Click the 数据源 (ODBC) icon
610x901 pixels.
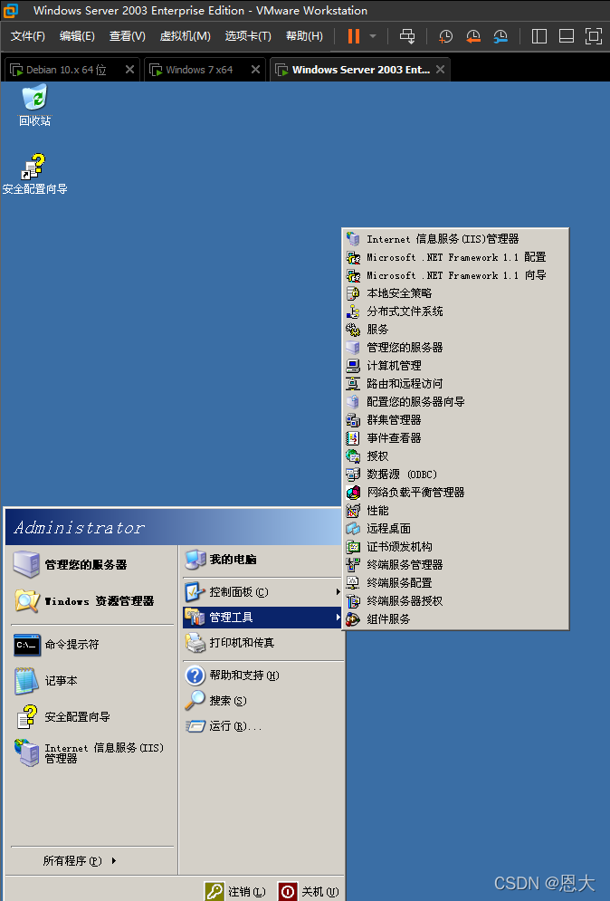[353, 474]
